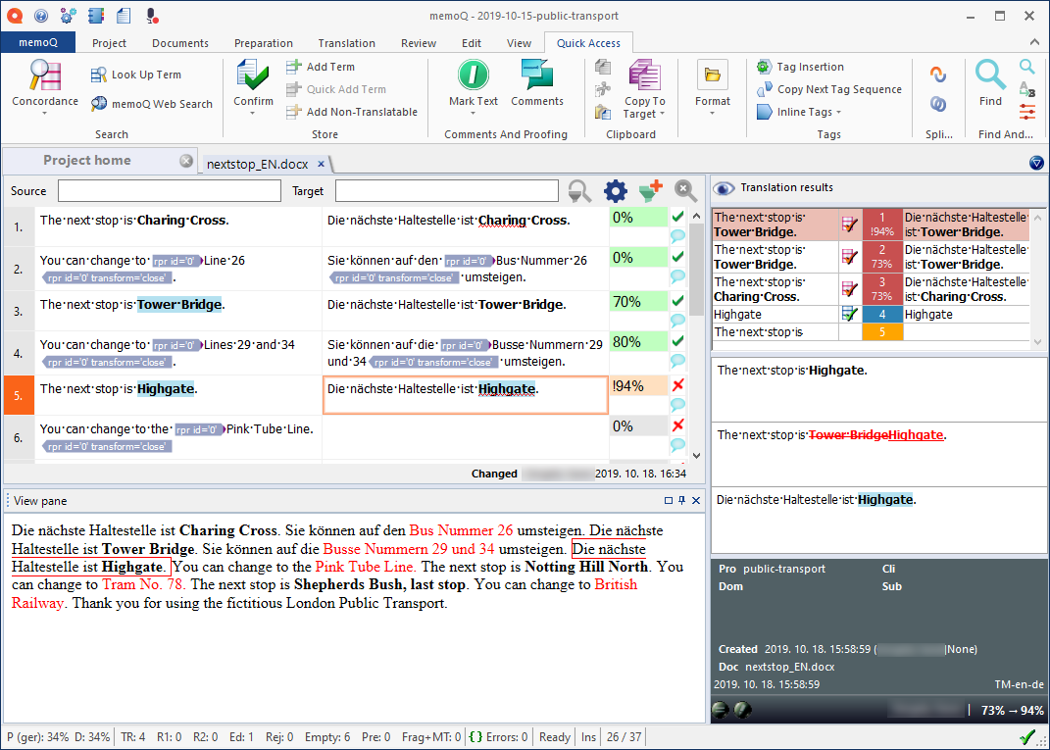
Task: Expand the Format dropdown arrow
Action: 713,114
